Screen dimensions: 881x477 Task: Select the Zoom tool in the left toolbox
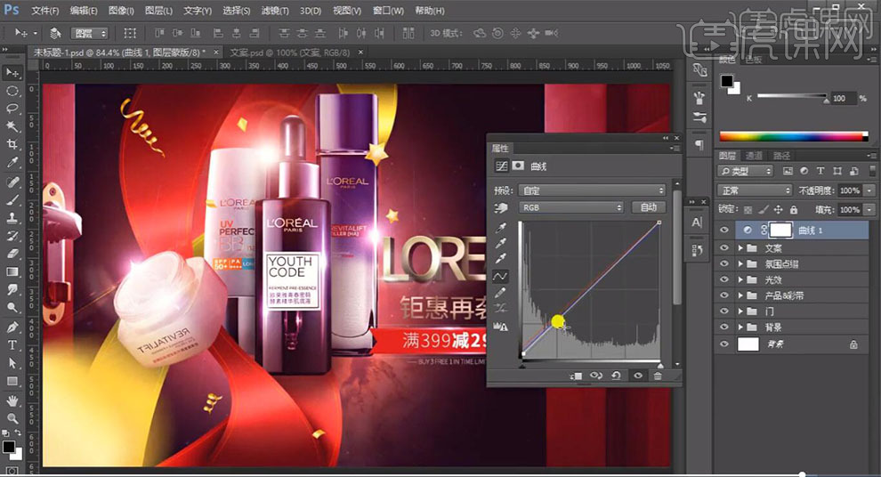pos(12,418)
